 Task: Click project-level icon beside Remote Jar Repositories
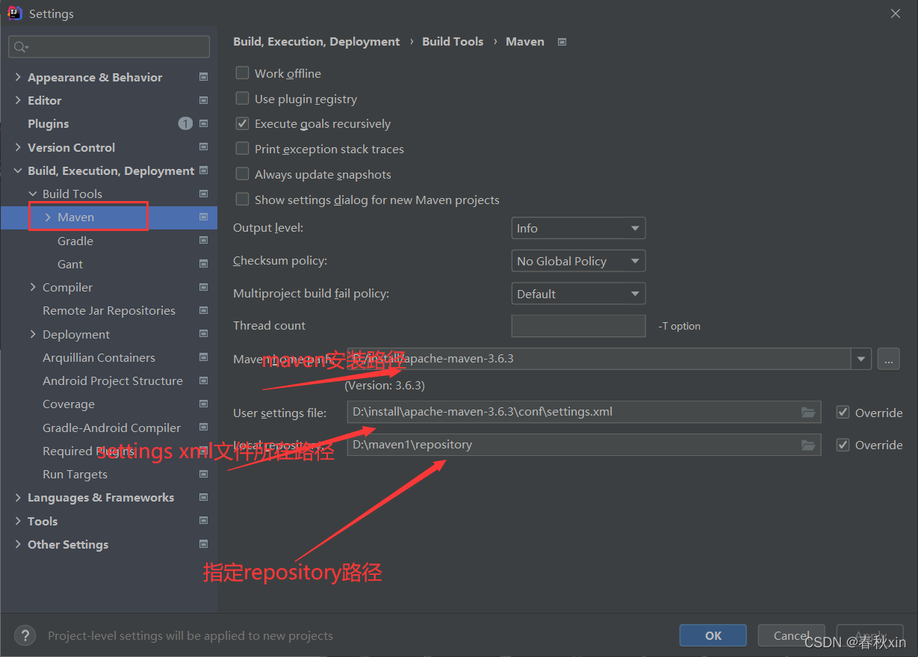pos(203,310)
